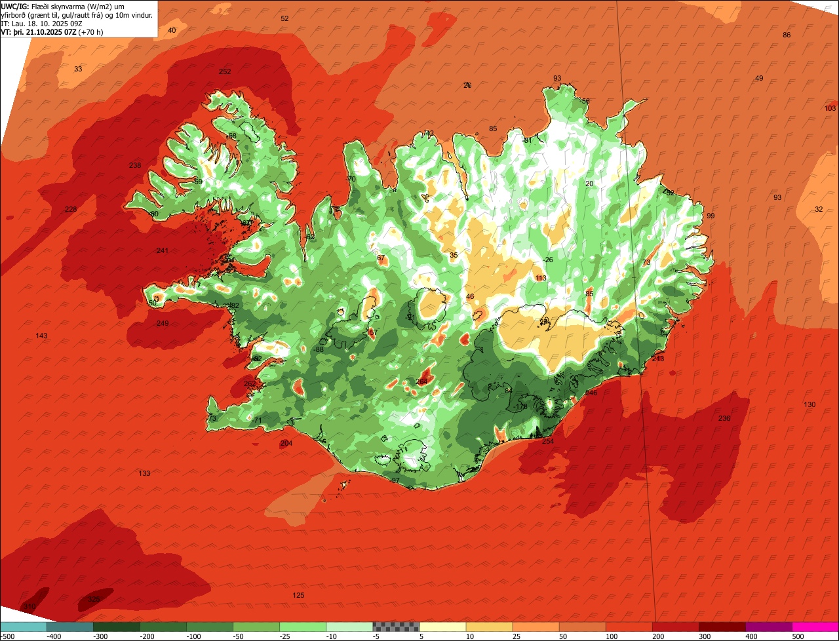Click the map value 262
The height and width of the screenshot is (641, 839).
(x=250, y=383)
